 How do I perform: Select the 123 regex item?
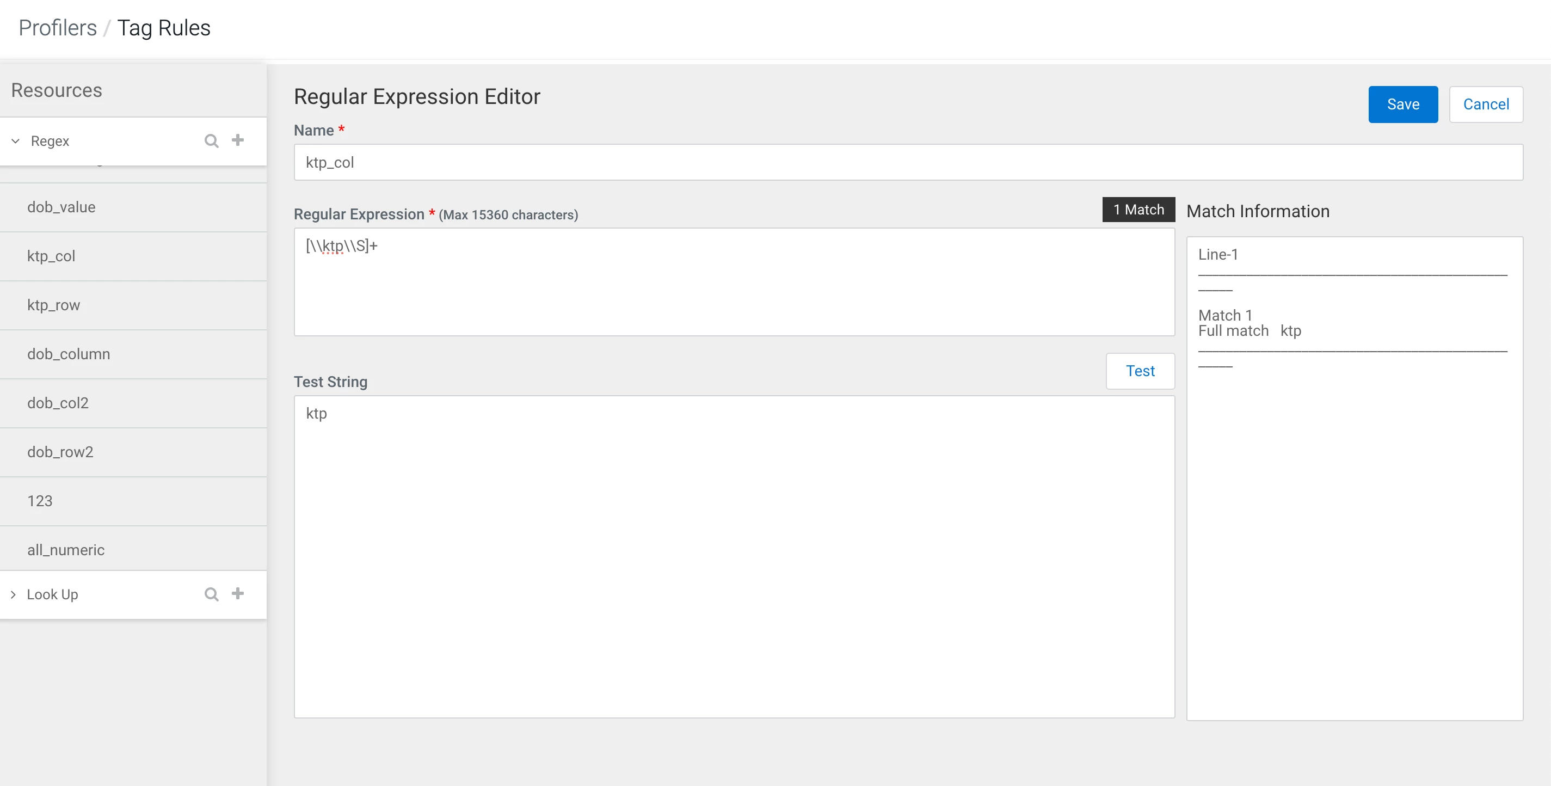click(x=133, y=501)
